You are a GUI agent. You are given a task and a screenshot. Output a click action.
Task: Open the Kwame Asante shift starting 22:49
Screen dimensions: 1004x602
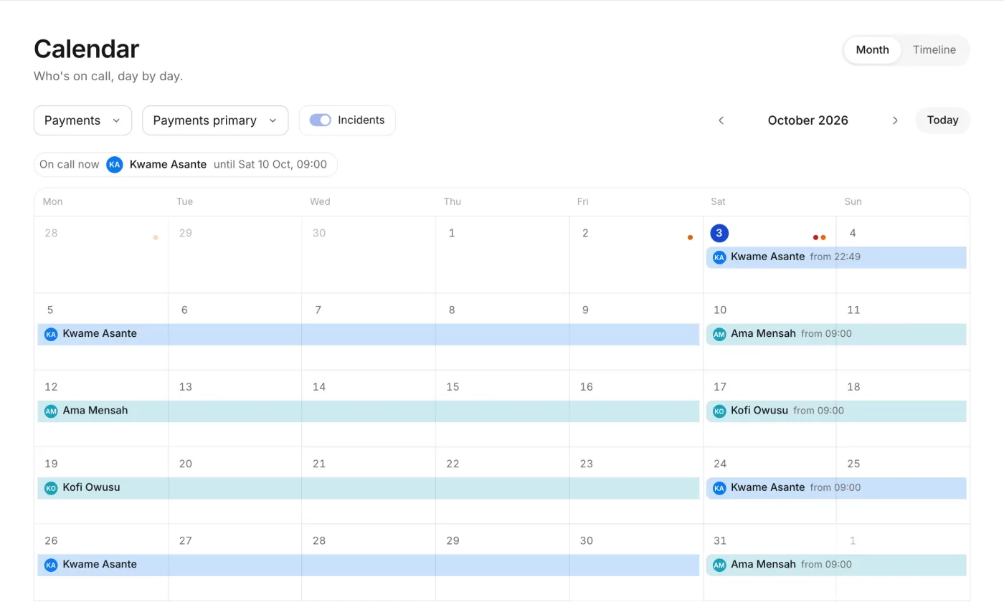click(836, 257)
